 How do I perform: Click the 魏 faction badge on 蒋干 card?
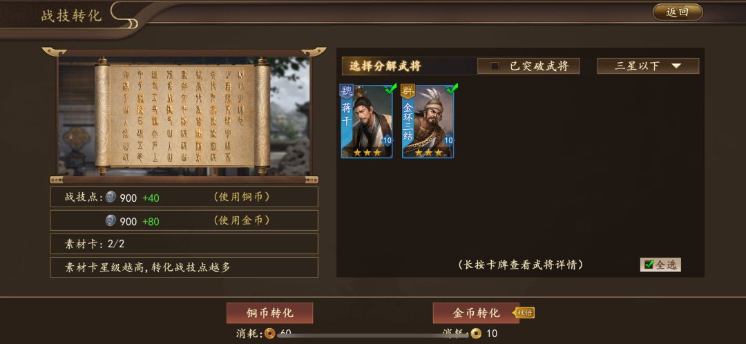347,91
